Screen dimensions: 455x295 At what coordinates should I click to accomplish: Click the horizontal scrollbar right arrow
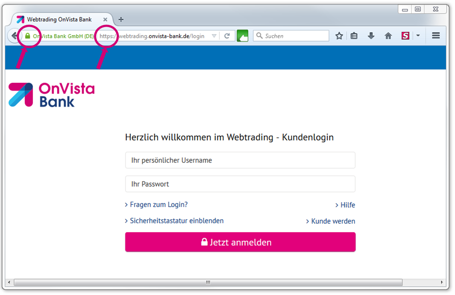(442, 282)
